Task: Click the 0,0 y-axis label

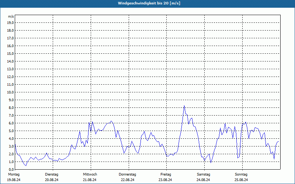Action: [x=11, y=169]
